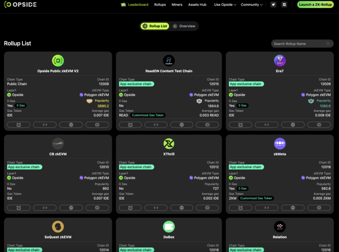This screenshot has width=339, height=252.
Task: Open globe icon on zkMeta card
Action: tap(293, 208)
